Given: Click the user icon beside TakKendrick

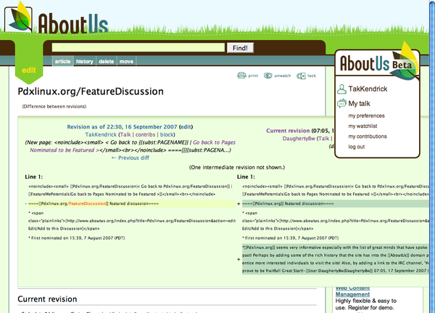Looking at the screenshot, I should click(341, 89).
